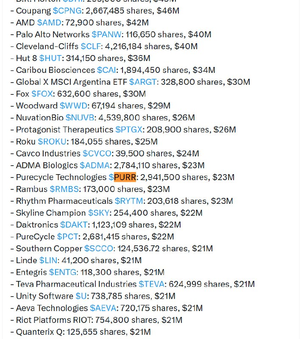Open the $AMD cashtag link
303x339 pixels.
(x=49, y=23)
